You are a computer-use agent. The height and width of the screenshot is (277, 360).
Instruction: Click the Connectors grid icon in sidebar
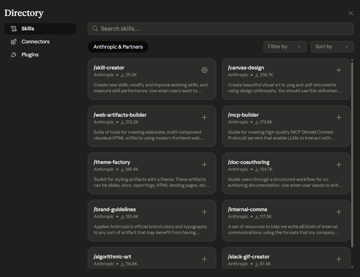[14, 42]
